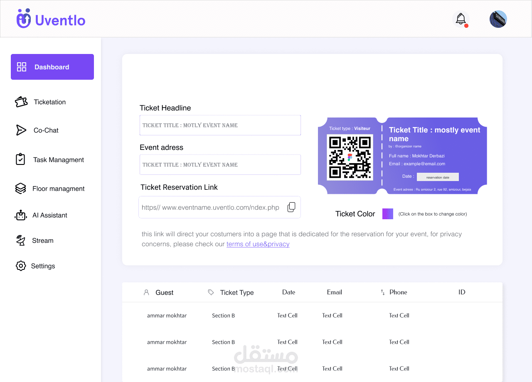Click the user profile avatar
532x382 pixels.
pyautogui.click(x=498, y=19)
